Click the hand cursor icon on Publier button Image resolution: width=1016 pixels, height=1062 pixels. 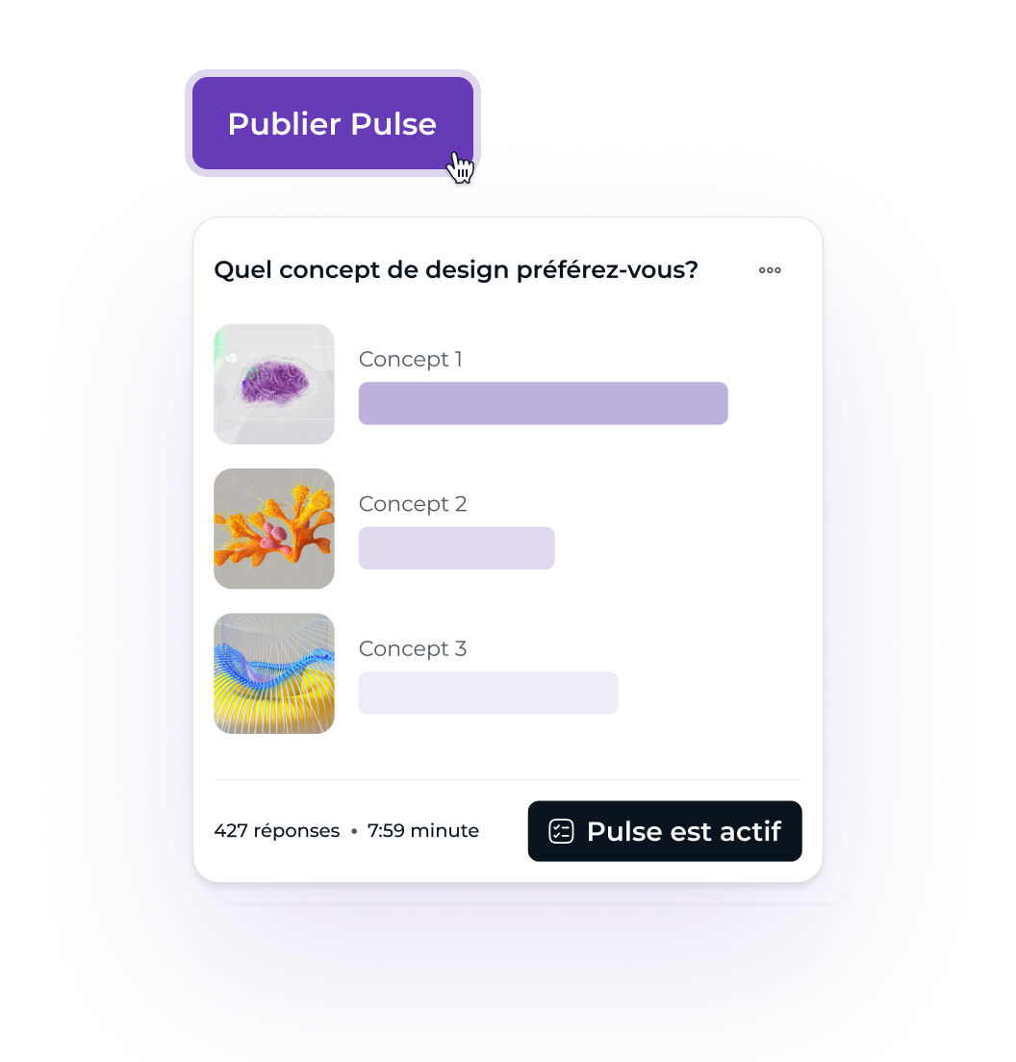pos(461,167)
